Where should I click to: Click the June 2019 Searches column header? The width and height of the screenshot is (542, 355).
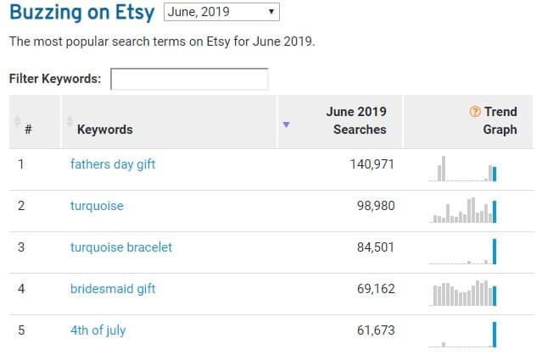pos(356,121)
